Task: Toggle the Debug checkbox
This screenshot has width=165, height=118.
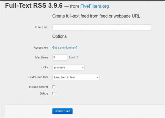Action: coord(54,94)
